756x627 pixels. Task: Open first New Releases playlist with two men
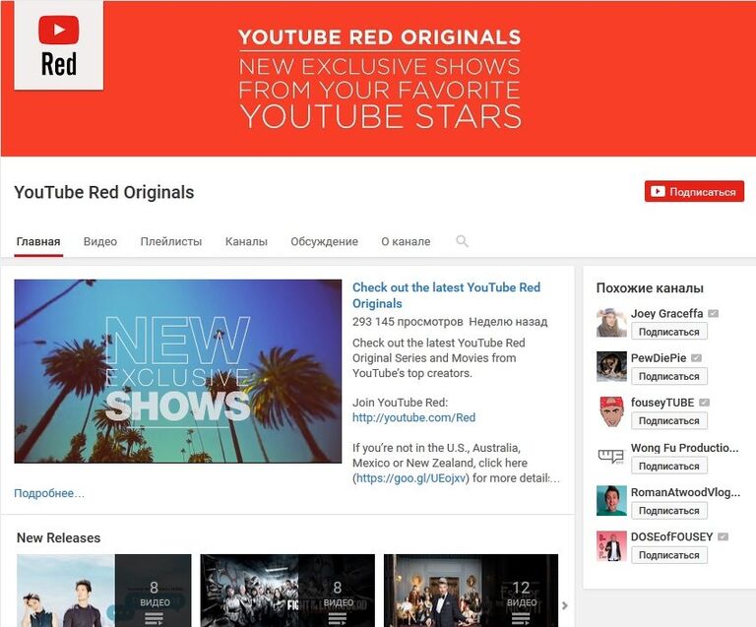[104, 591]
